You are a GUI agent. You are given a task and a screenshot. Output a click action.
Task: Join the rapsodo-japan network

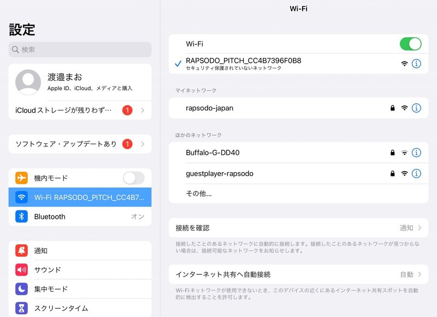[x=298, y=108]
